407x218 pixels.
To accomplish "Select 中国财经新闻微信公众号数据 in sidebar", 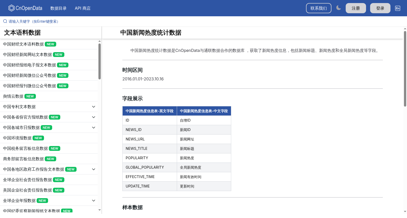I will [30, 76].
